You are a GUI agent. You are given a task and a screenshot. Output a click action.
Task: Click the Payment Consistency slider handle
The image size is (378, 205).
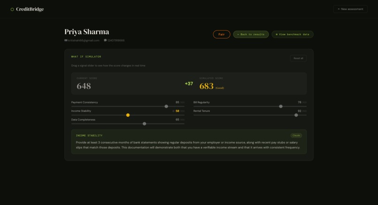pyautogui.click(x=166, y=106)
